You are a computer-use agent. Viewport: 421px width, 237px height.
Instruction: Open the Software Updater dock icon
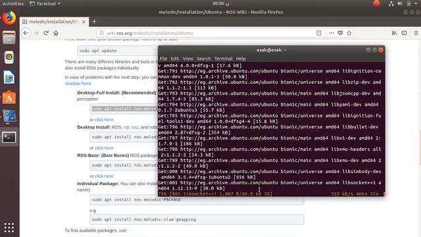coord(9,117)
